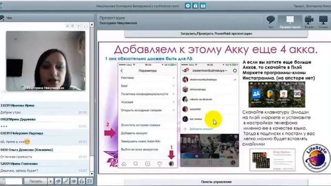The image size is (331, 186).
Task: Click Загрузить/Проиграть PowerPoint презентацию button
Action: click(x=216, y=34)
